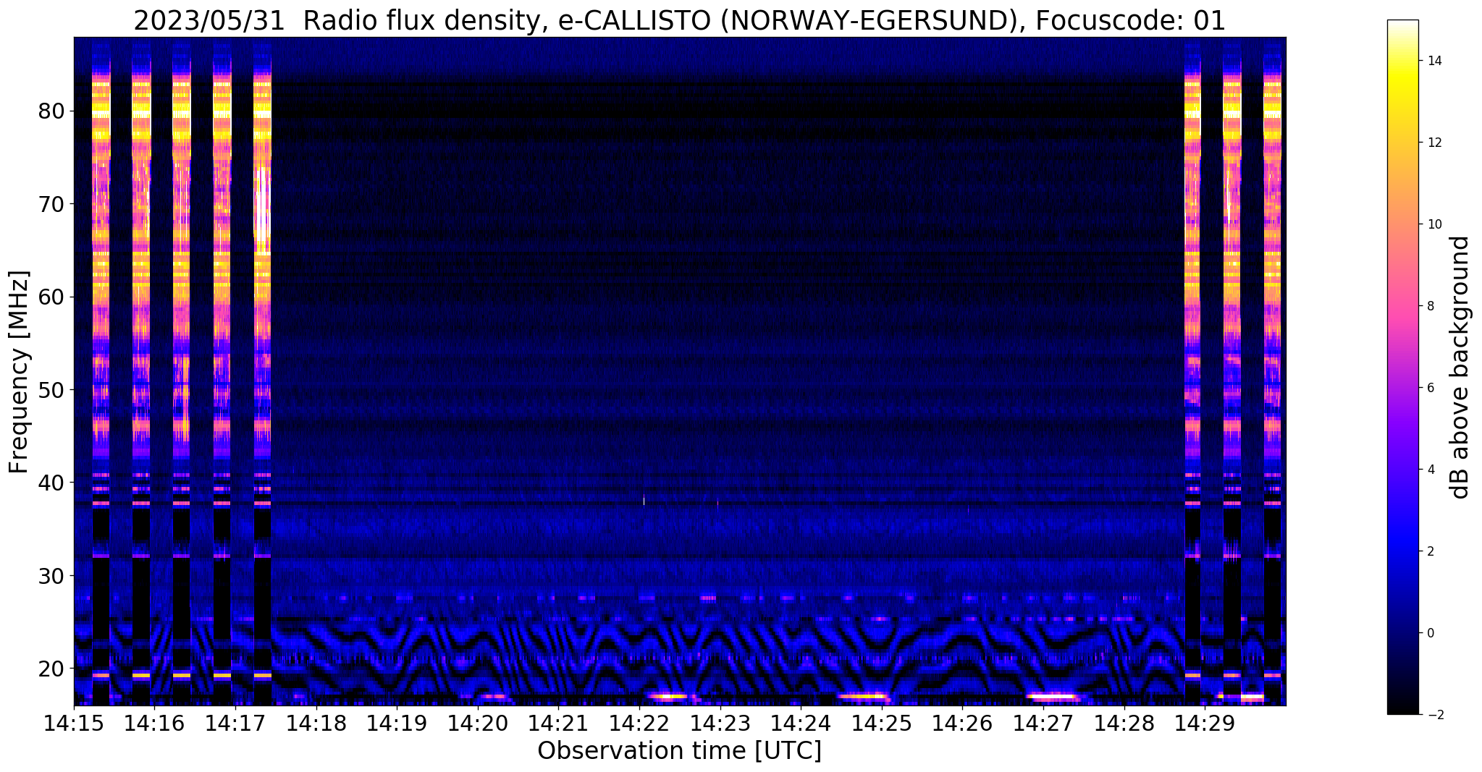The width and height of the screenshot is (1482, 772).
Task: Click the 14:22 time tick label
Action: (x=639, y=724)
